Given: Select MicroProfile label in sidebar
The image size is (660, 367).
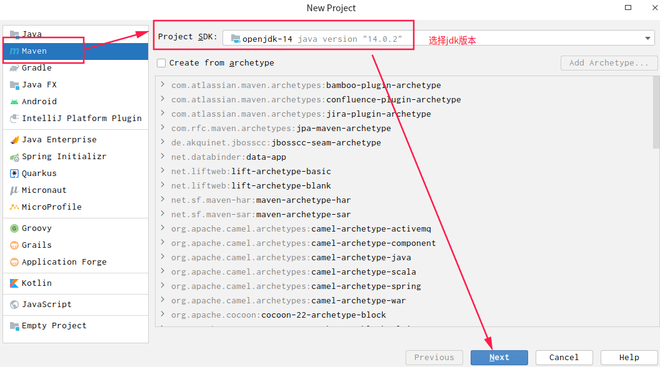Looking at the screenshot, I should pyautogui.click(x=52, y=207).
